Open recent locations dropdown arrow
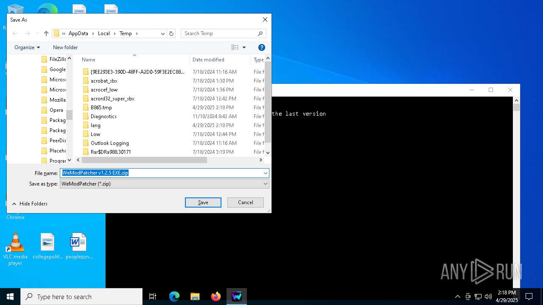Image resolution: width=543 pixels, height=305 pixels. (x=37, y=33)
